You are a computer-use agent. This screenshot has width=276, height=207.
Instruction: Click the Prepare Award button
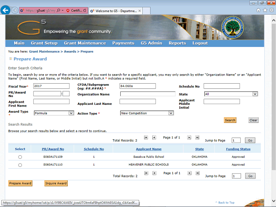pos(20,183)
